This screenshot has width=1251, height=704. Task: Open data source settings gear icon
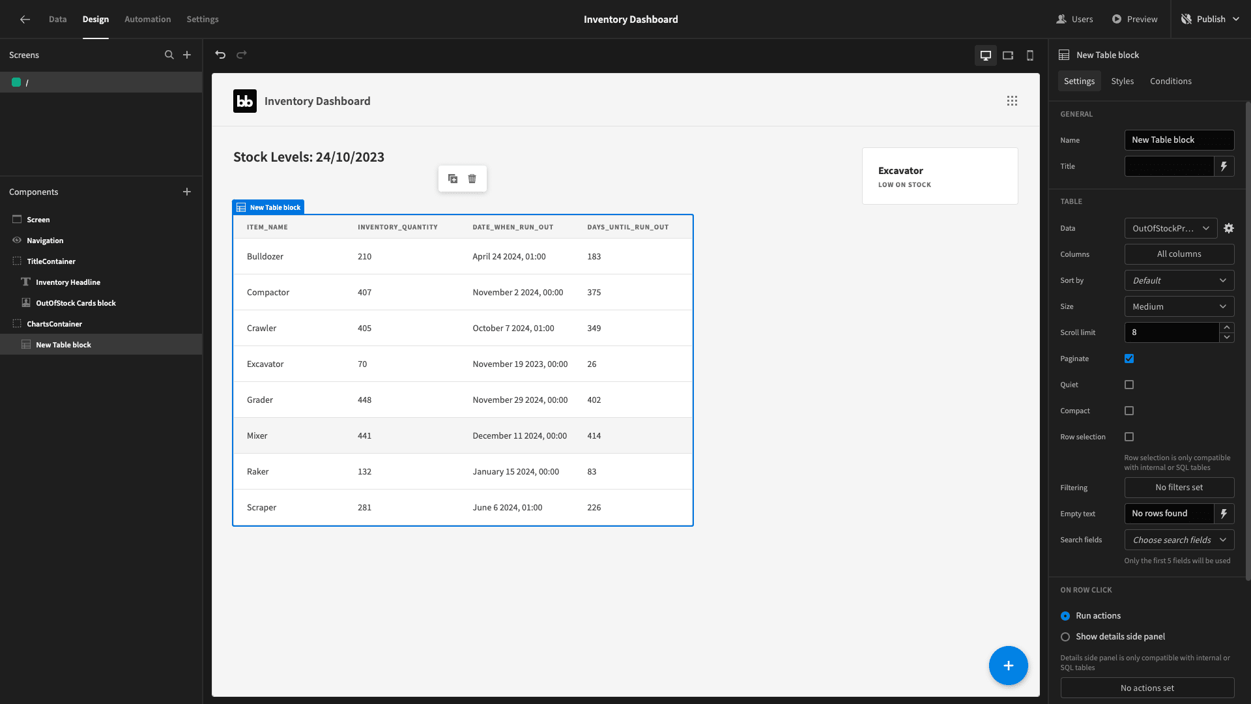tap(1229, 228)
